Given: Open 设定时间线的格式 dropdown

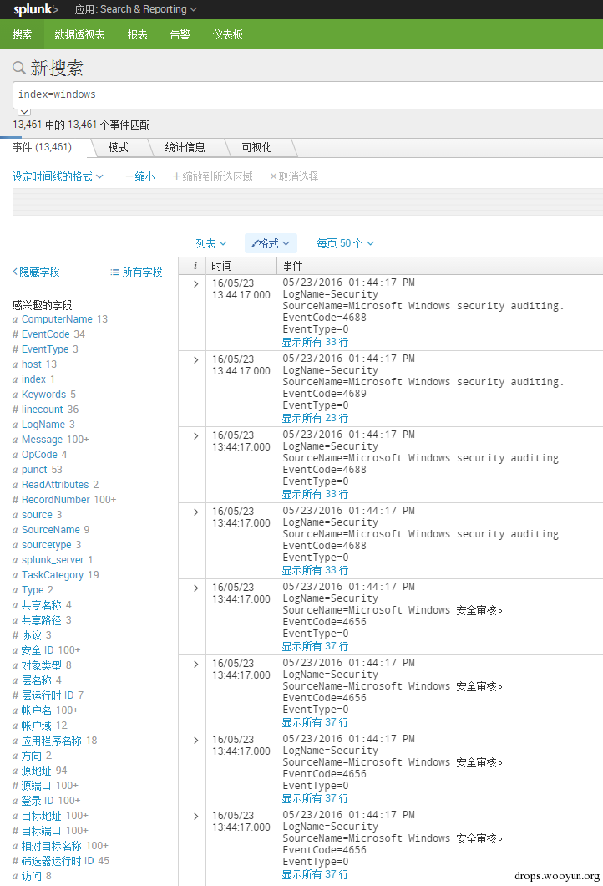Looking at the screenshot, I should pos(58,176).
